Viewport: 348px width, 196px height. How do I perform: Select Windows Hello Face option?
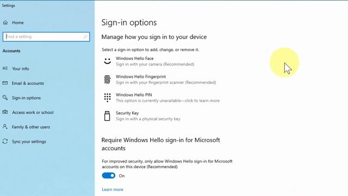149,61
